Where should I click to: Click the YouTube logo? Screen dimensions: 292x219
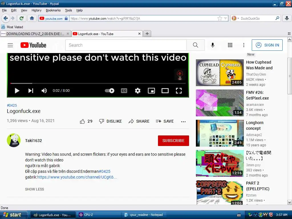click(33, 45)
